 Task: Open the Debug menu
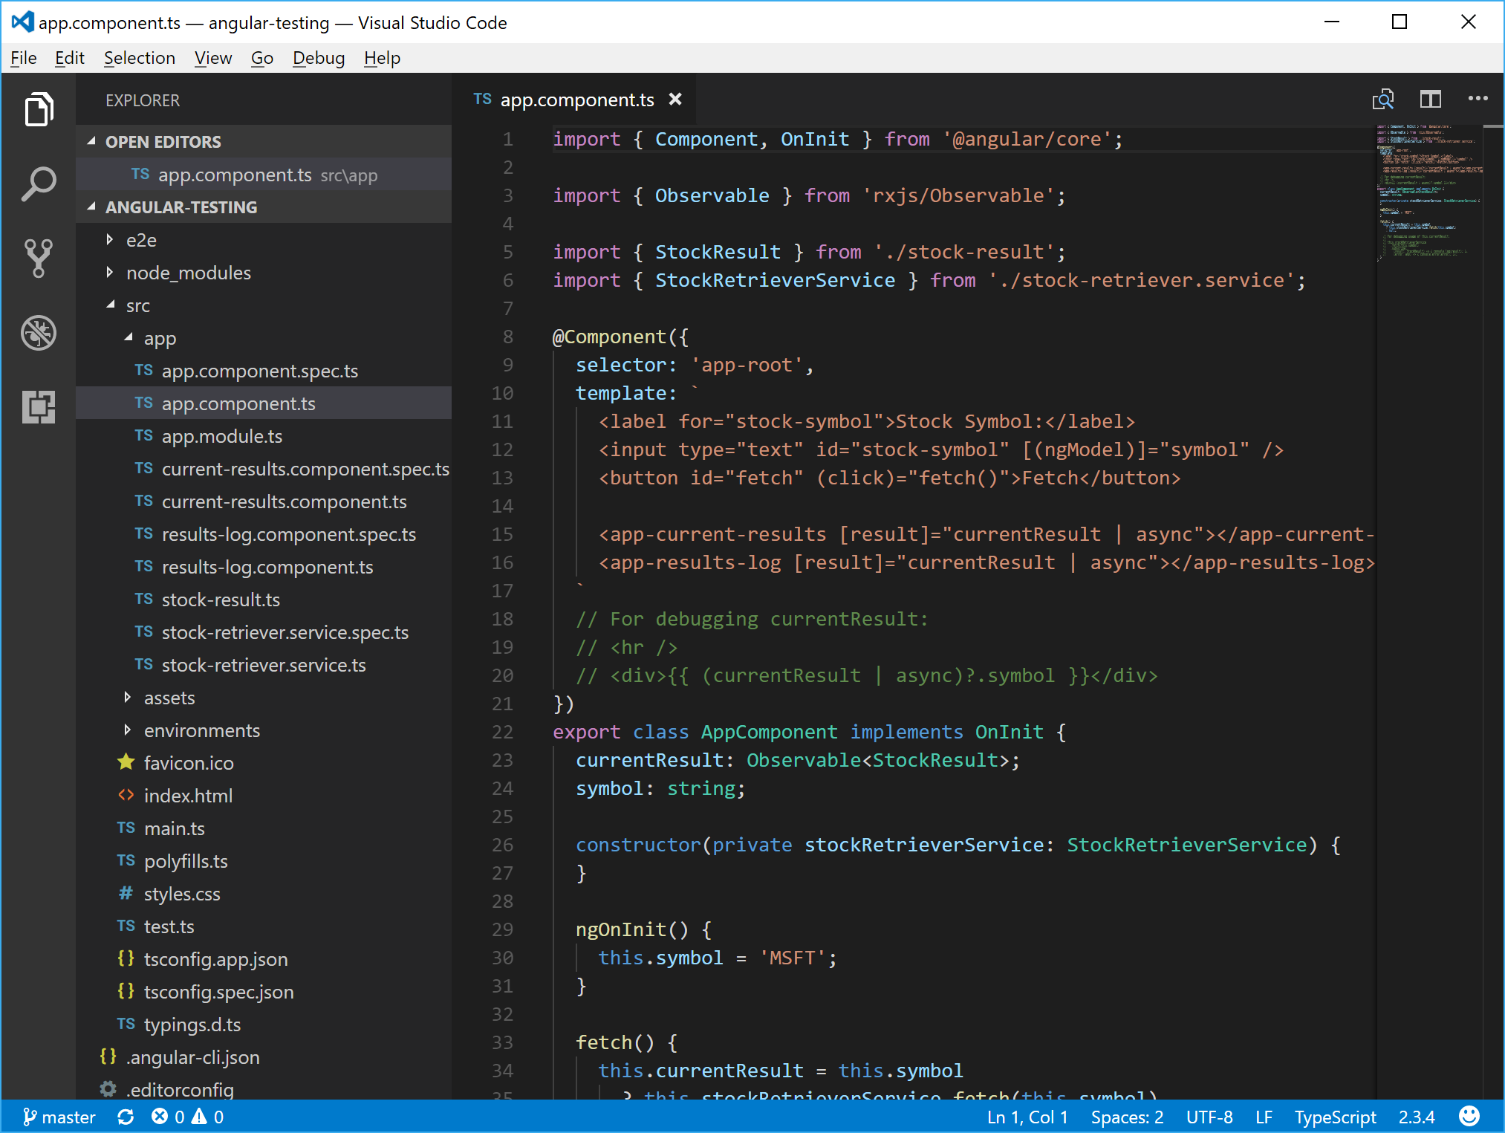click(318, 57)
